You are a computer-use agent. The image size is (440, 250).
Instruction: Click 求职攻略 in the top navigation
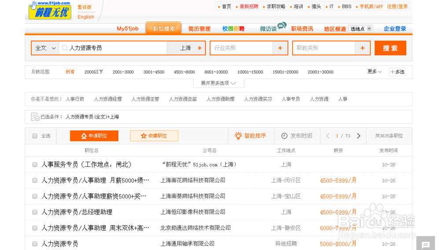tap(276, 7)
